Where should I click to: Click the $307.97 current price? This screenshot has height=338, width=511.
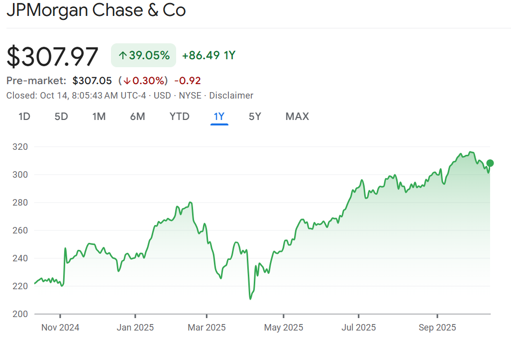pos(52,56)
